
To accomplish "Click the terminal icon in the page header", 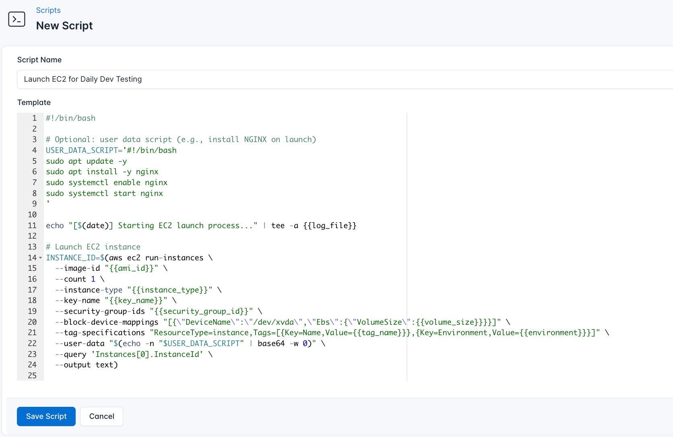I will (x=17, y=19).
